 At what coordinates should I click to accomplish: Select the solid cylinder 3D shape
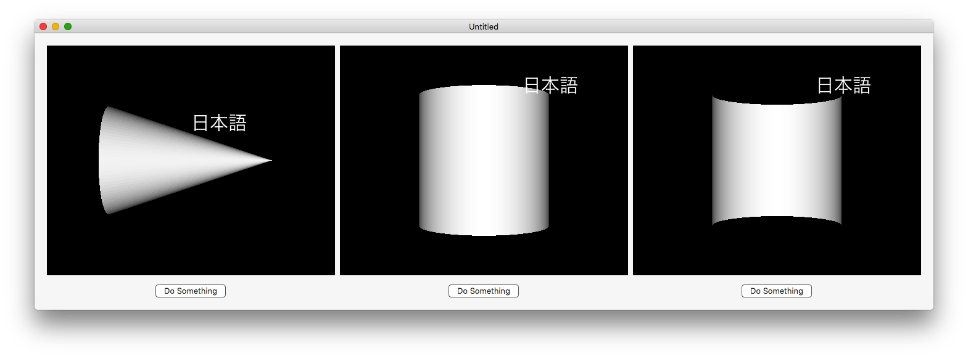[x=484, y=160]
